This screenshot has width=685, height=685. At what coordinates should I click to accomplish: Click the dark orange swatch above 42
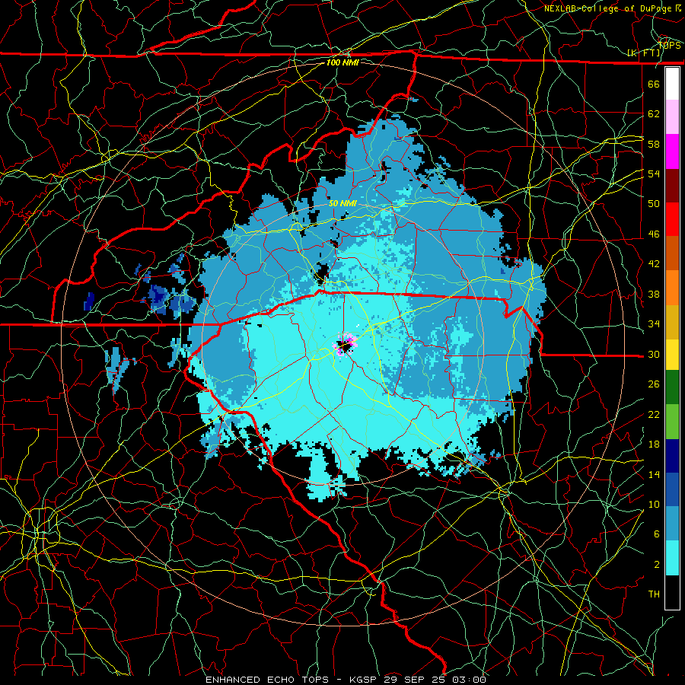pos(672,253)
